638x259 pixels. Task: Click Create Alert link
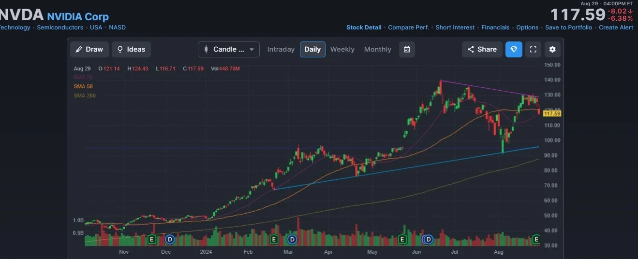(x=616, y=27)
